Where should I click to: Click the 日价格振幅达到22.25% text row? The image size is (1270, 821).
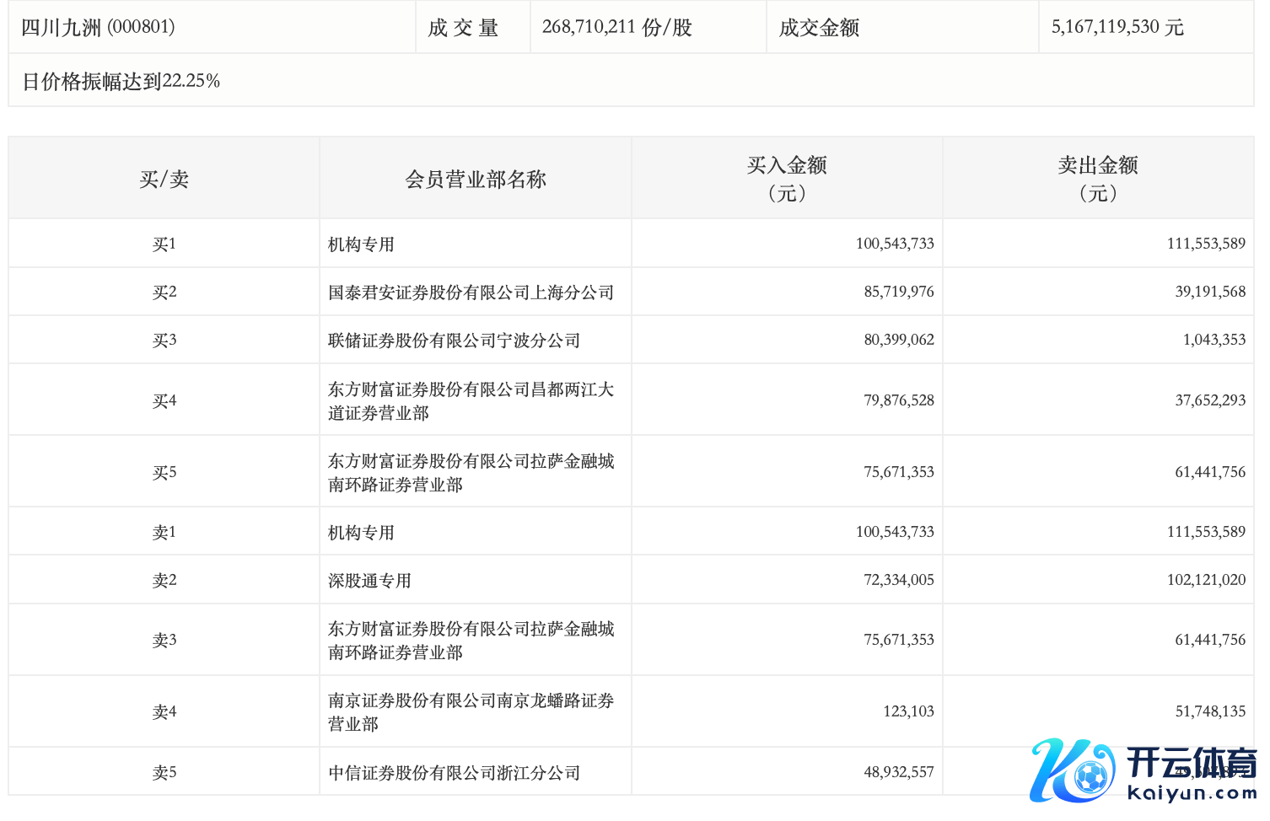coord(121,81)
